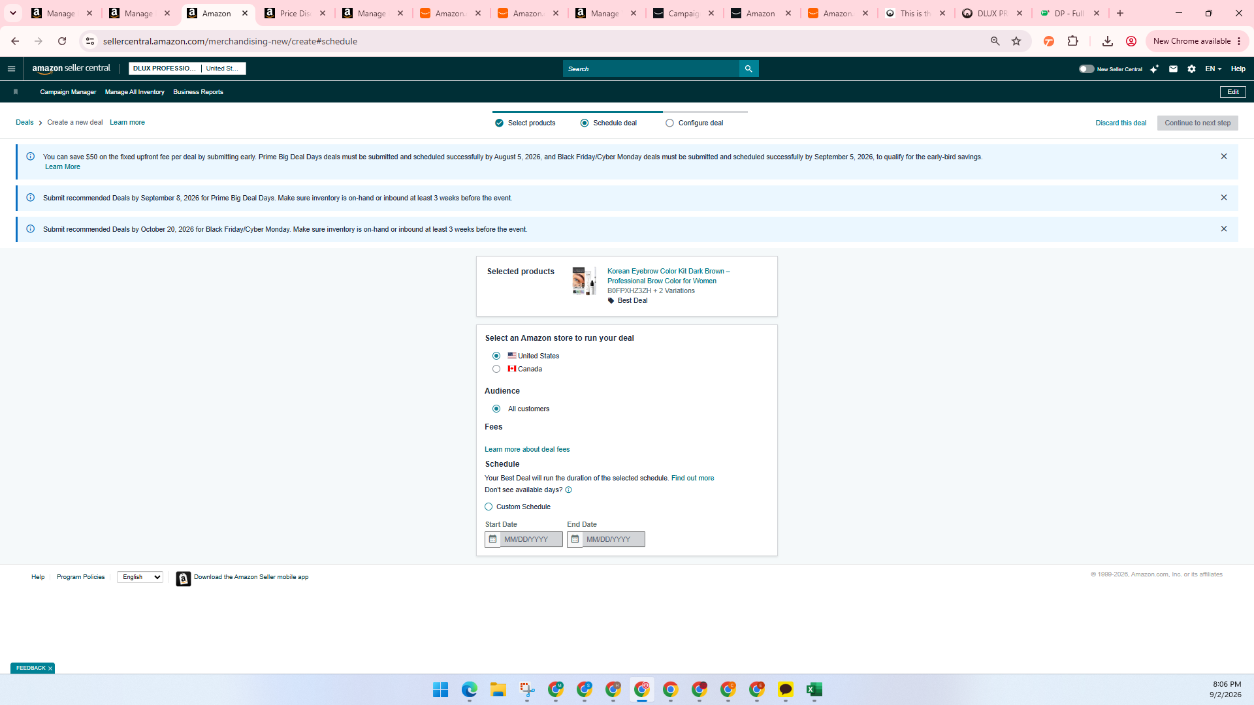Open the AI sparkle assistant icon

[1155, 69]
